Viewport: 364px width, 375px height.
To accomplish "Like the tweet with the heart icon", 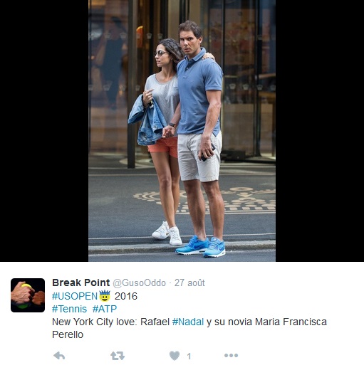I will click(175, 356).
